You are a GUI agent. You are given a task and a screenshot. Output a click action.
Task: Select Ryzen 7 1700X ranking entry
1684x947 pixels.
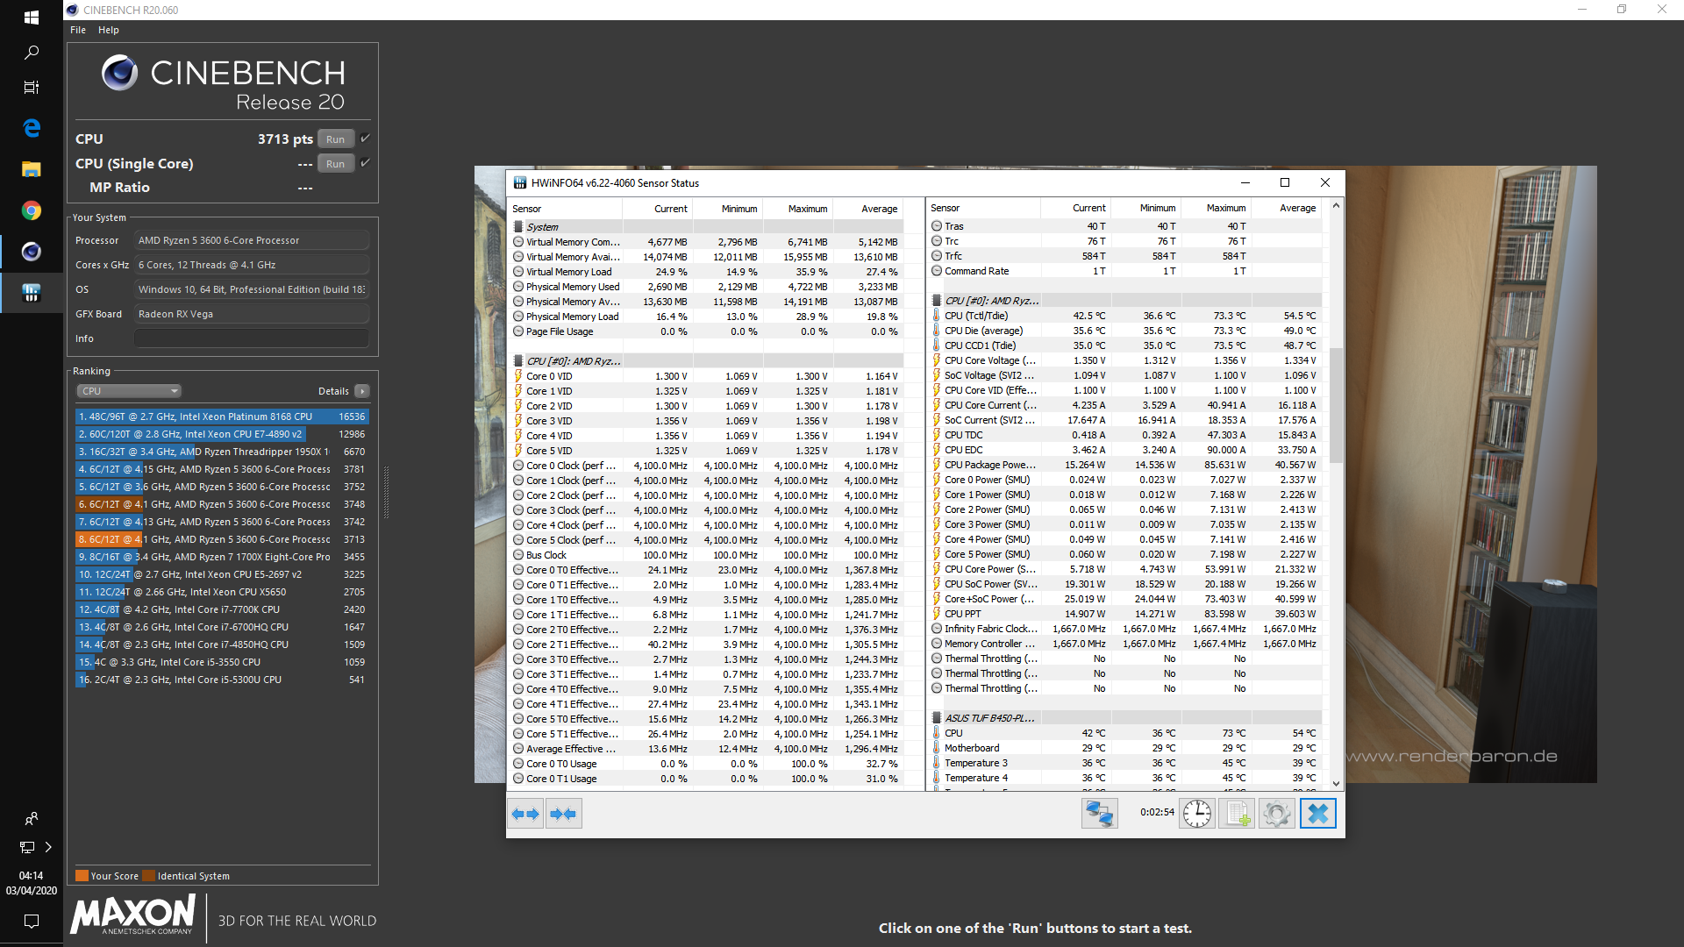222,557
